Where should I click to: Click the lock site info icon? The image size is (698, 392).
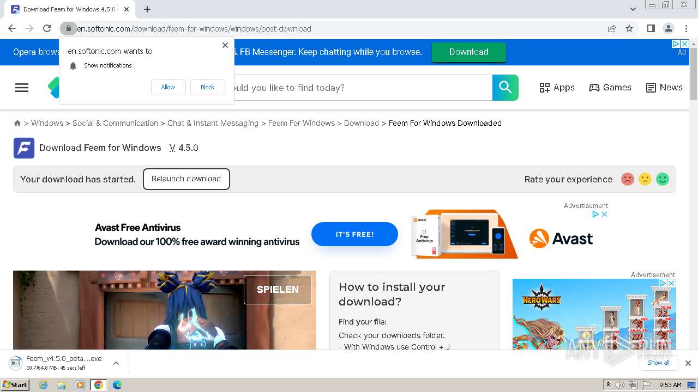[x=68, y=28]
